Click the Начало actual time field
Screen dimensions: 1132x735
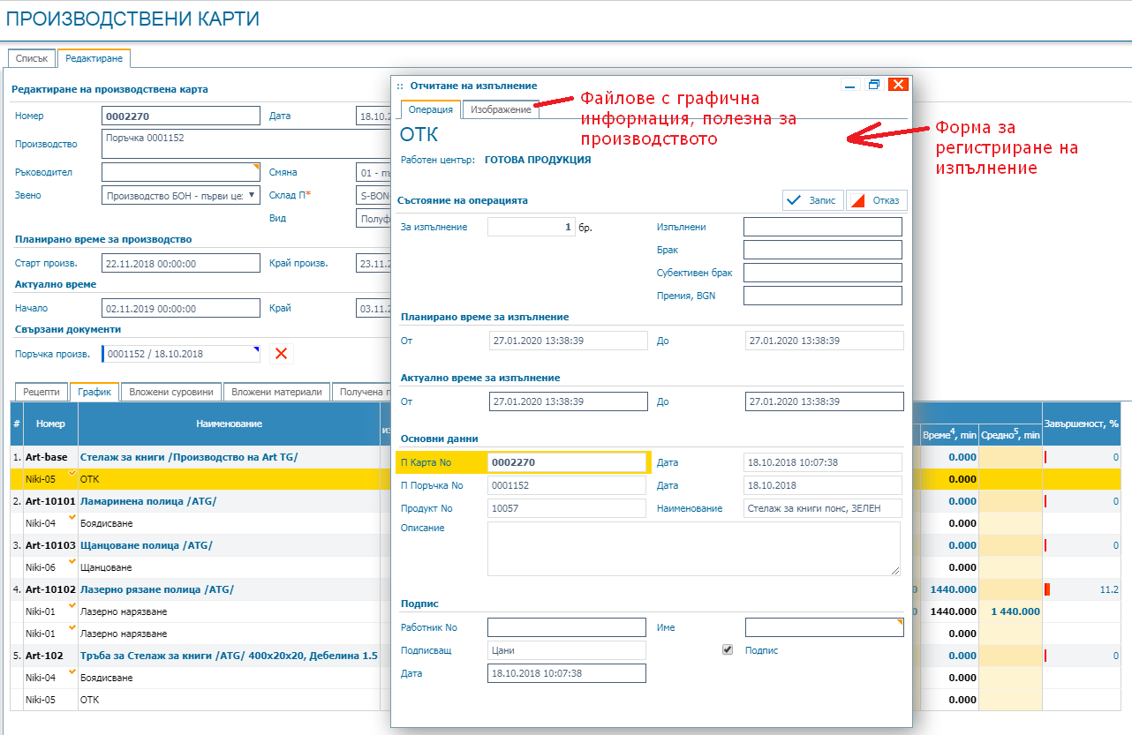pos(181,308)
